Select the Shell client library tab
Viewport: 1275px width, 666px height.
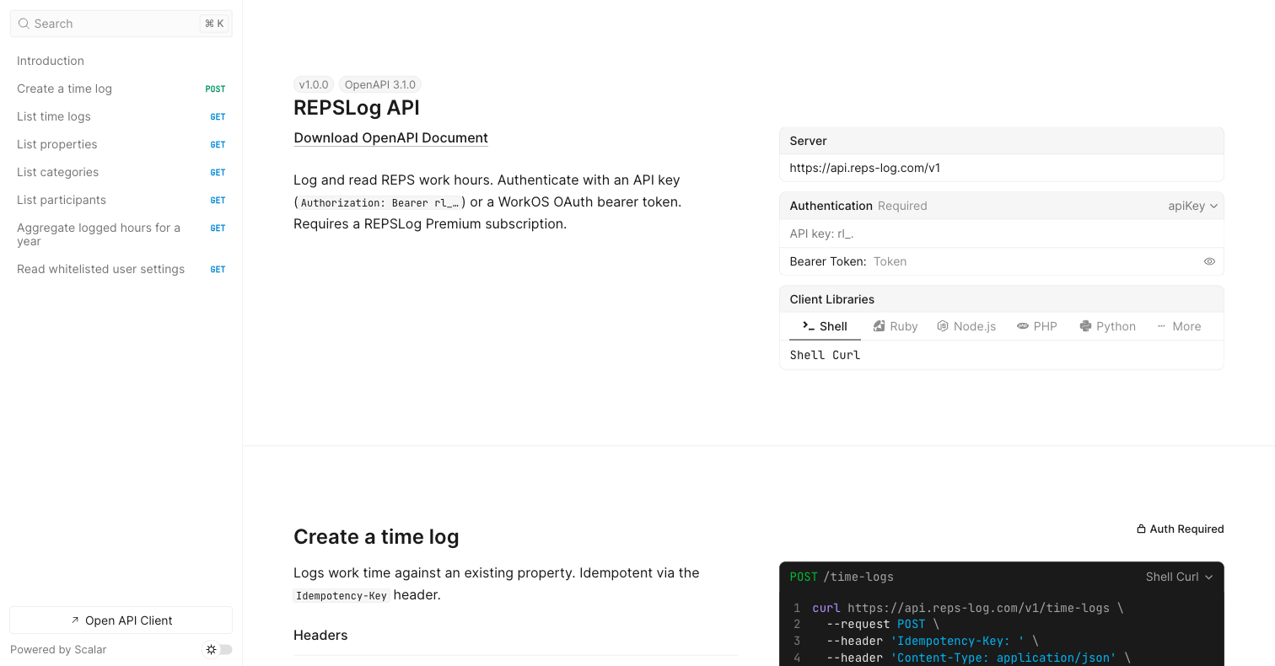tap(825, 326)
